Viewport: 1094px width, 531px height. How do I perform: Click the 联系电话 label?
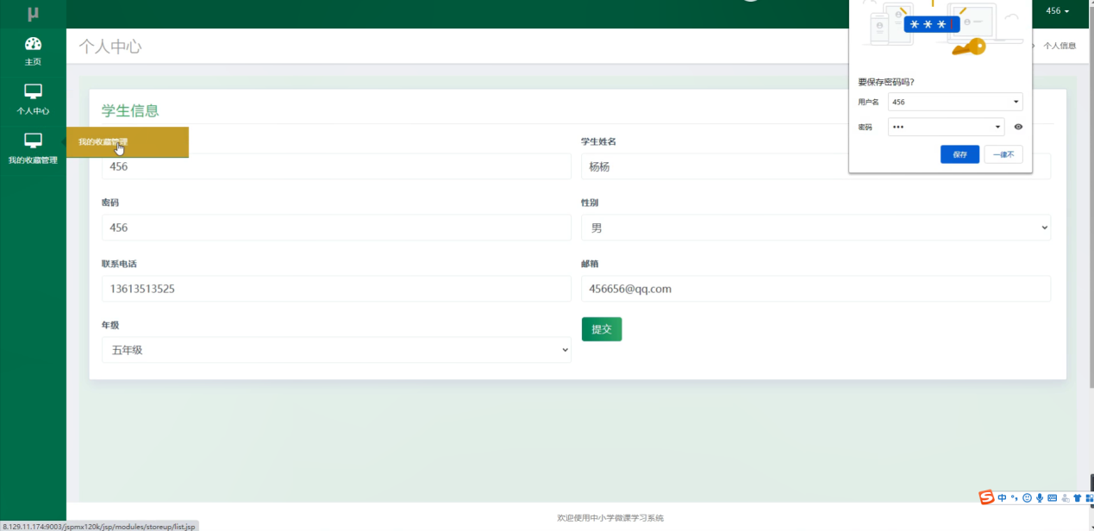119,264
